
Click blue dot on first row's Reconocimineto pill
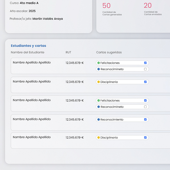coord(99,69)
